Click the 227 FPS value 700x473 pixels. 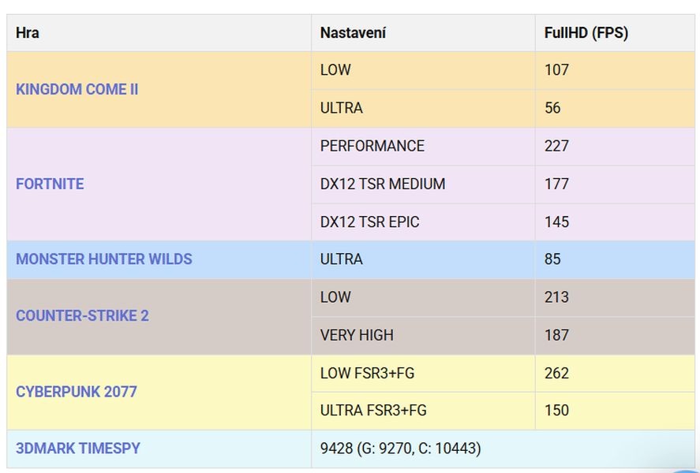pos(556,146)
